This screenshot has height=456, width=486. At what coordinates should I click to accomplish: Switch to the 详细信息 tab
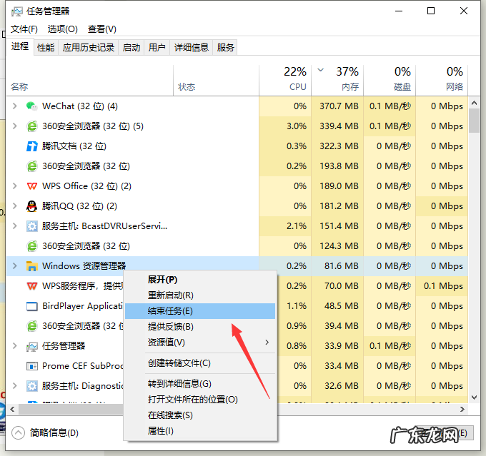click(192, 48)
